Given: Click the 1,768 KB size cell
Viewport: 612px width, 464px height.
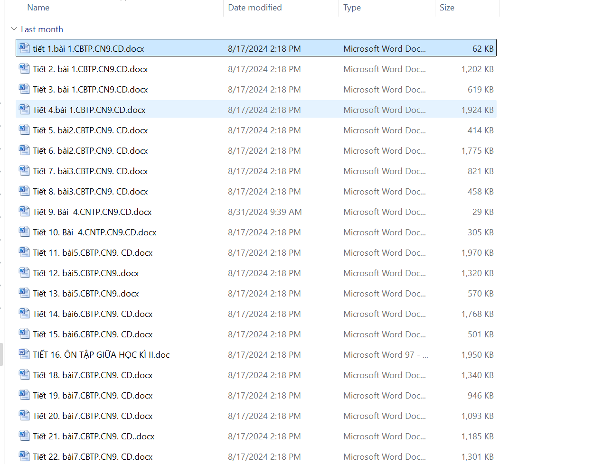Looking at the screenshot, I should pos(477,314).
